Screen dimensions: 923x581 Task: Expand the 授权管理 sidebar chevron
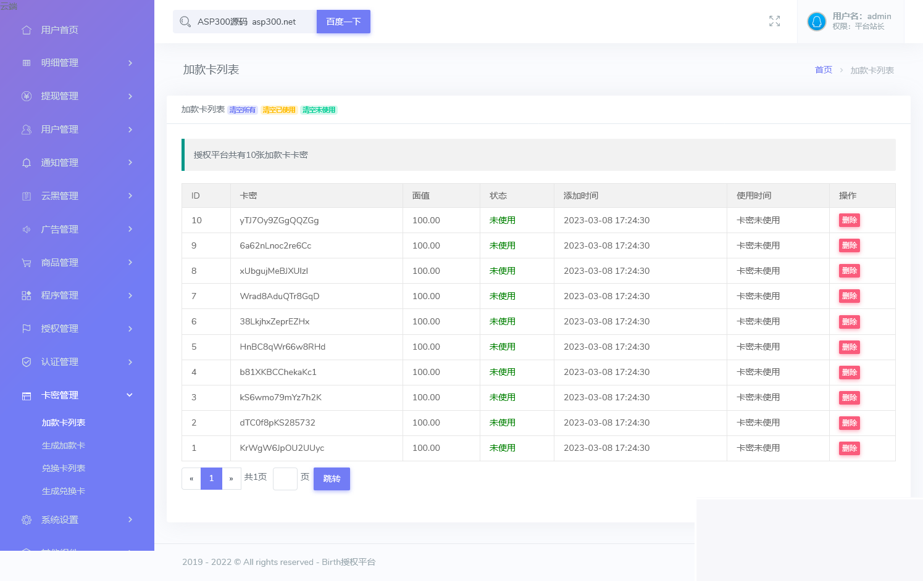tap(130, 329)
